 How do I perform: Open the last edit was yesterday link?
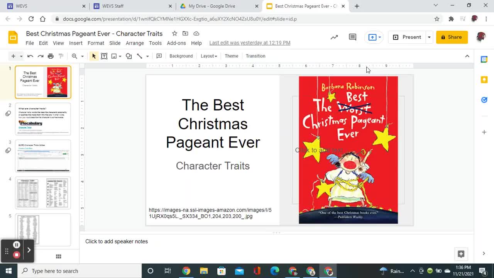pyautogui.click(x=250, y=43)
